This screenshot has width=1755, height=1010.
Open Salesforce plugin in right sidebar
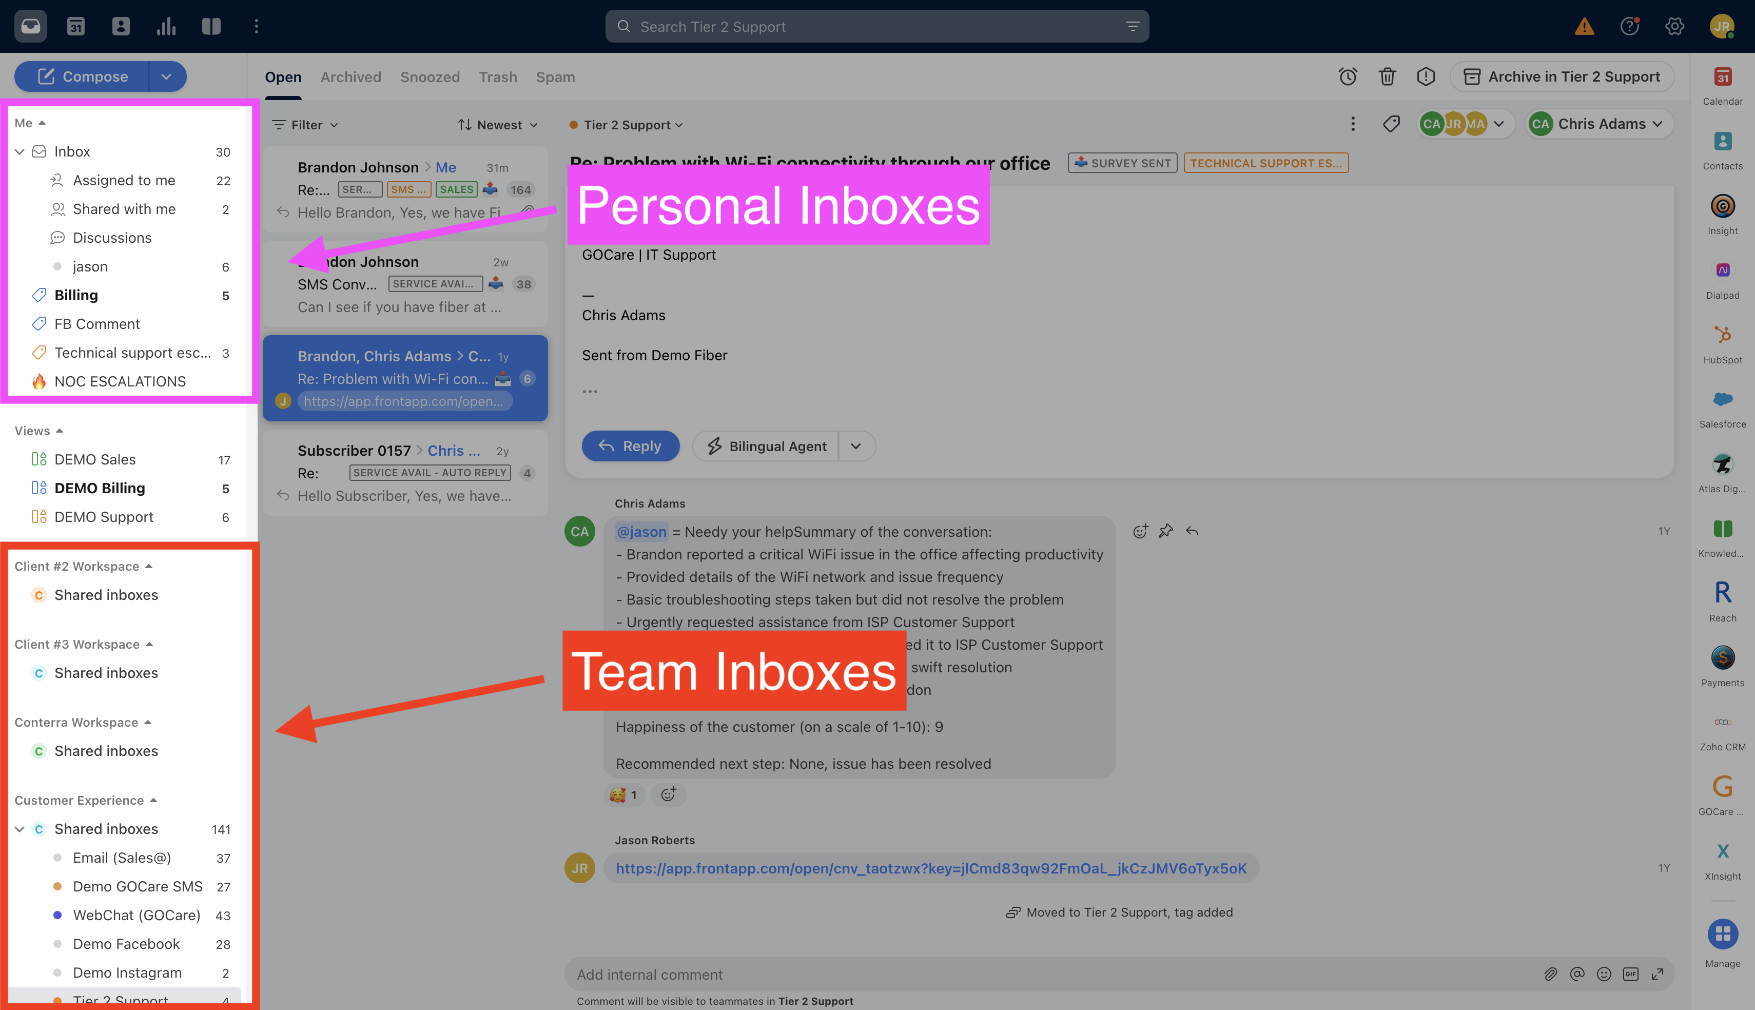click(1722, 408)
